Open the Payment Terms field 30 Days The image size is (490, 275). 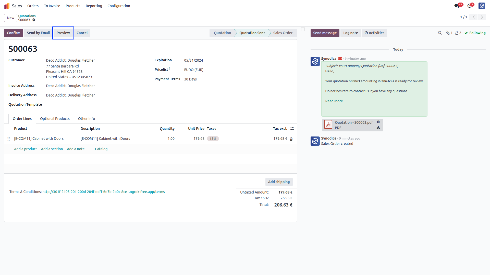click(x=190, y=79)
